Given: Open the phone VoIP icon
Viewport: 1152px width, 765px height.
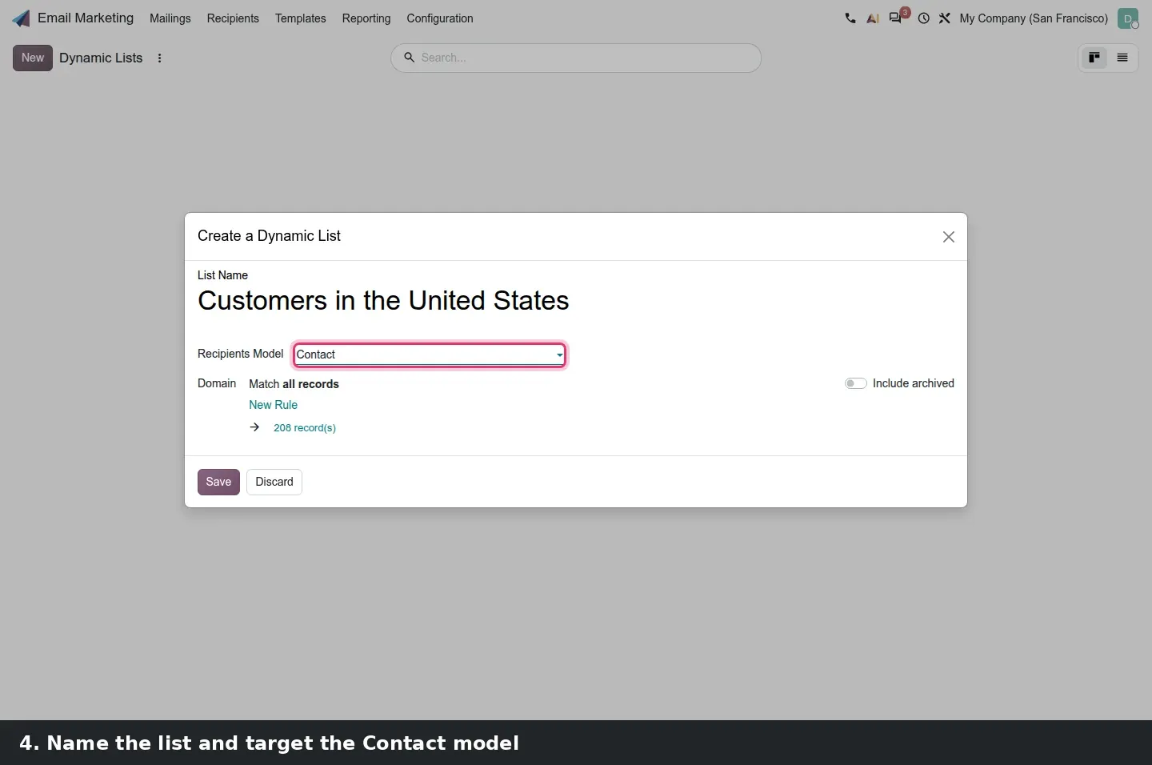Looking at the screenshot, I should click(x=850, y=18).
